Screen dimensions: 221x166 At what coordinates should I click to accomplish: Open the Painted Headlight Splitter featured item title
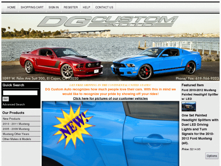pyautogui.click(x=200, y=94)
